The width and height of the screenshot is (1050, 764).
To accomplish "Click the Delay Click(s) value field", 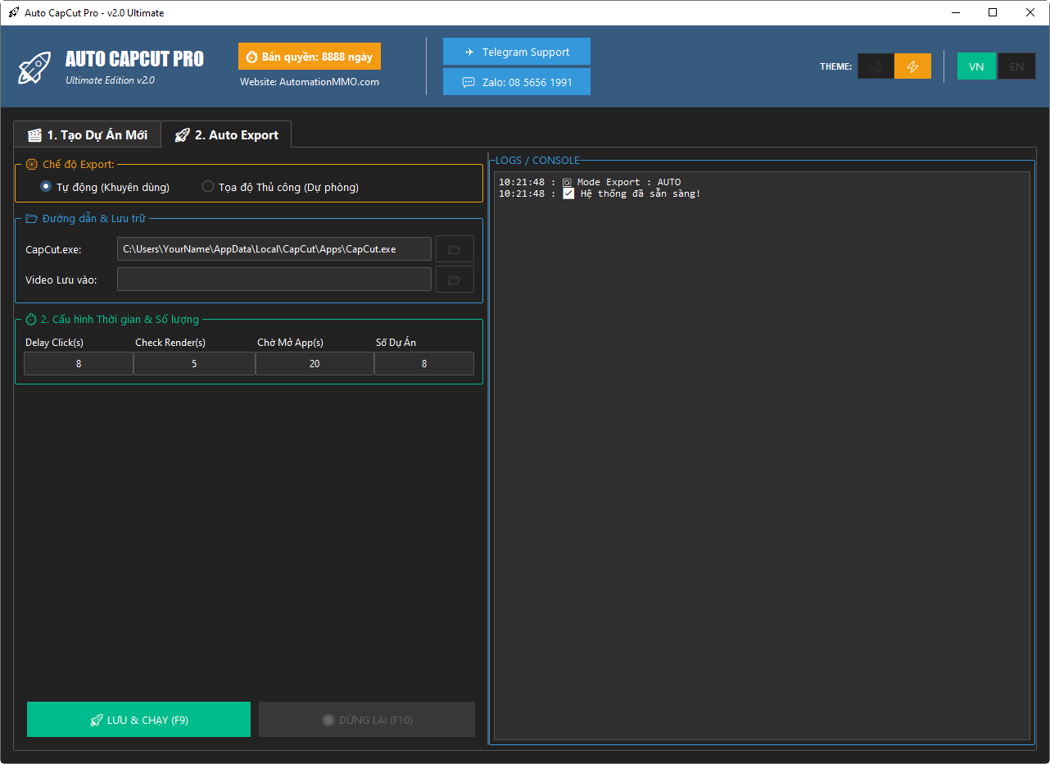I will click(x=79, y=363).
